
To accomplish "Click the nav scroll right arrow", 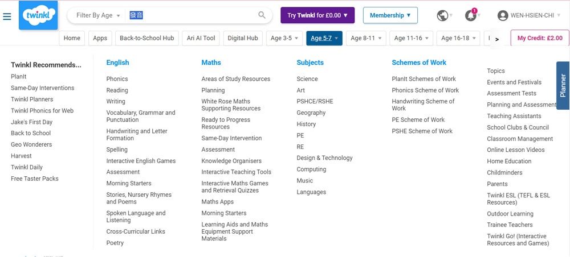I will pyautogui.click(x=497, y=39).
